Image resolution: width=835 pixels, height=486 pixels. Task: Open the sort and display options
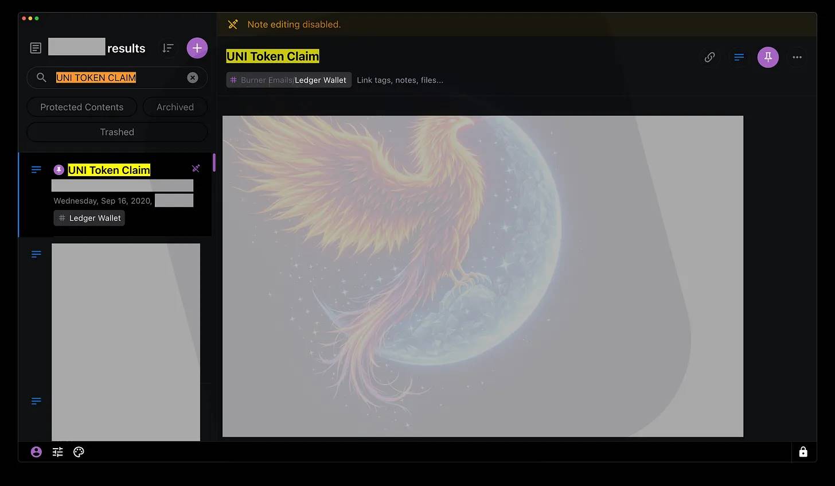[167, 48]
